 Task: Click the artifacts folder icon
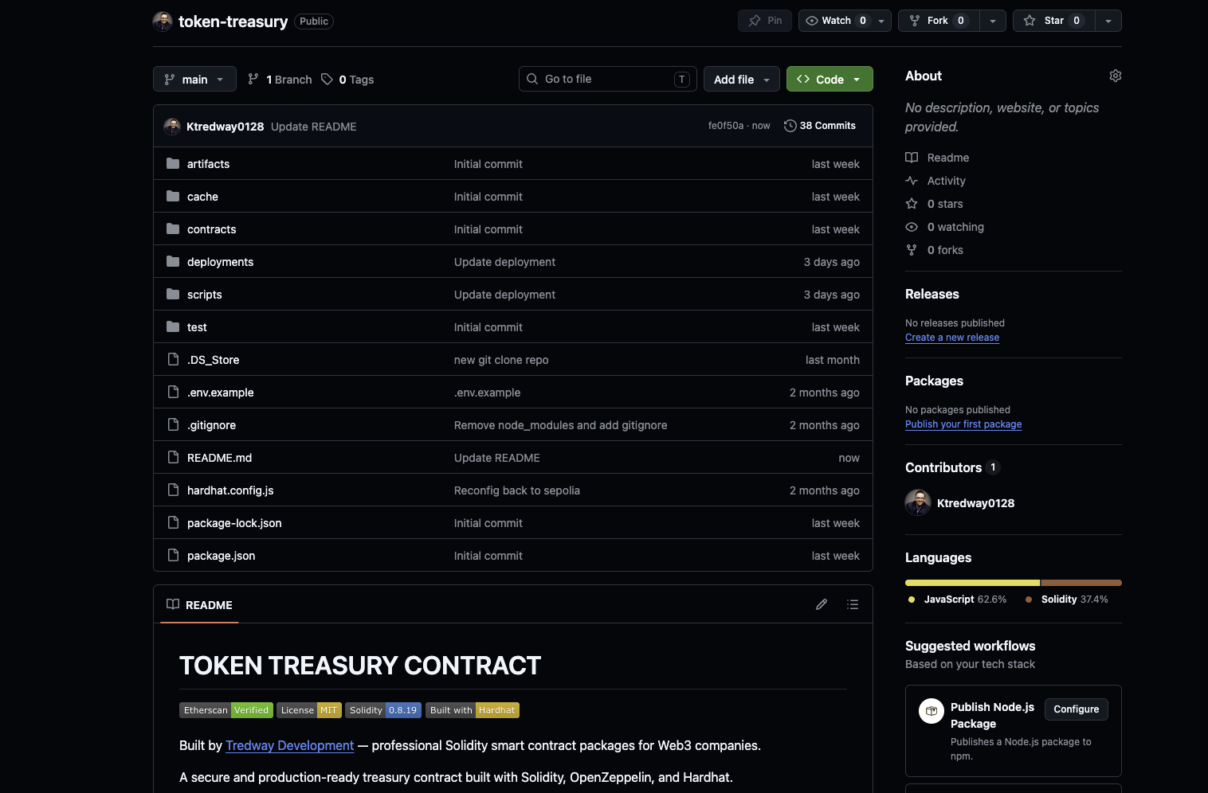coord(173,163)
